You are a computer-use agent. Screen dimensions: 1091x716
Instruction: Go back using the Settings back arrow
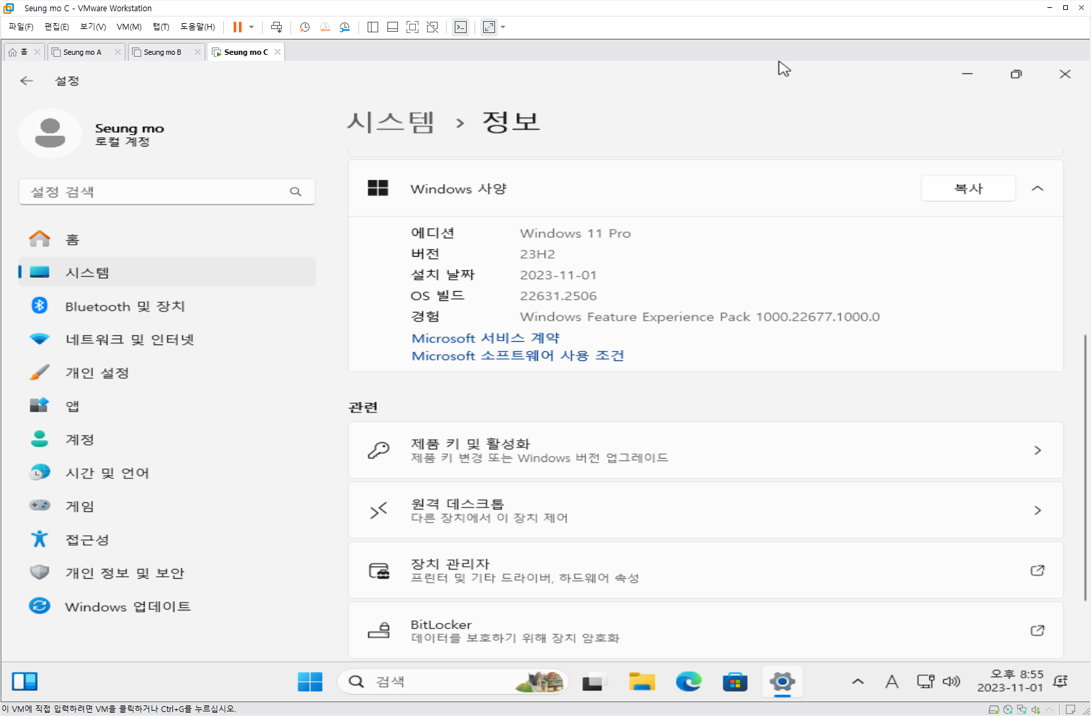point(26,81)
